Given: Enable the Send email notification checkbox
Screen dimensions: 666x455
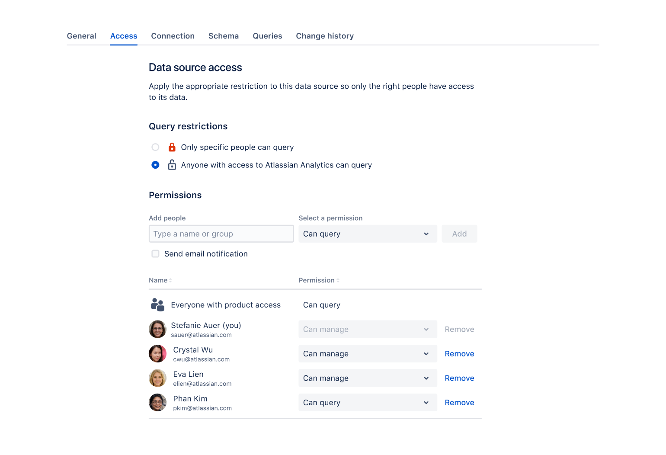Looking at the screenshot, I should click(x=155, y=253).
